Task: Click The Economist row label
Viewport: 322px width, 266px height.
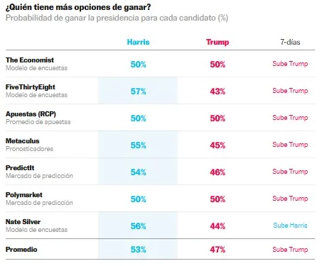Action: [x=30, y=60]
